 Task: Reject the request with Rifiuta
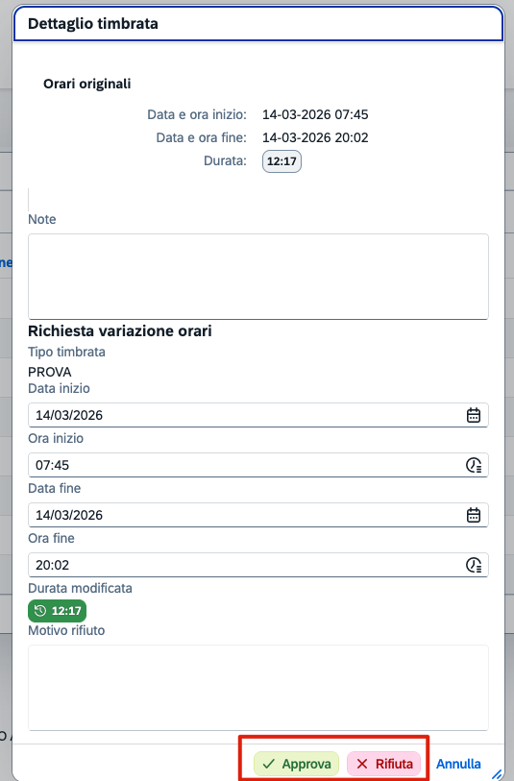(384, 764)
